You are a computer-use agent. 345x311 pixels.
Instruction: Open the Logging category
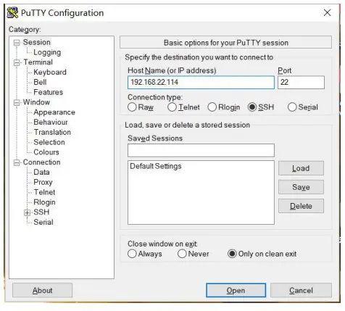tap(47, 52)
